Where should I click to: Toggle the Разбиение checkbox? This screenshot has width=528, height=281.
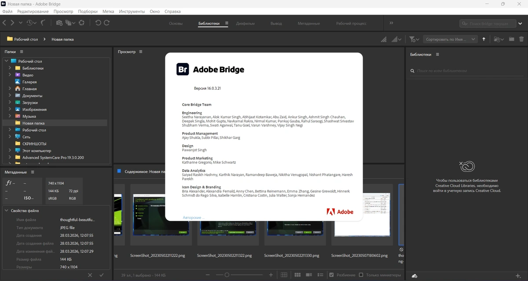[332, 275]
